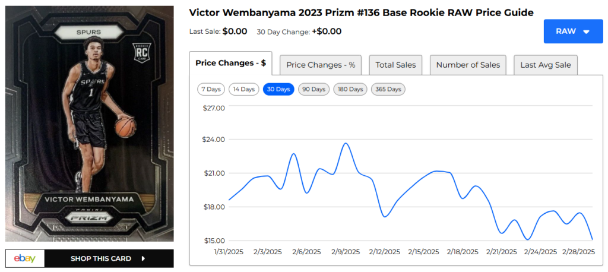608x272 pixels.
Task: Show the Last Avg Sale tab
Action: [545, 65]
